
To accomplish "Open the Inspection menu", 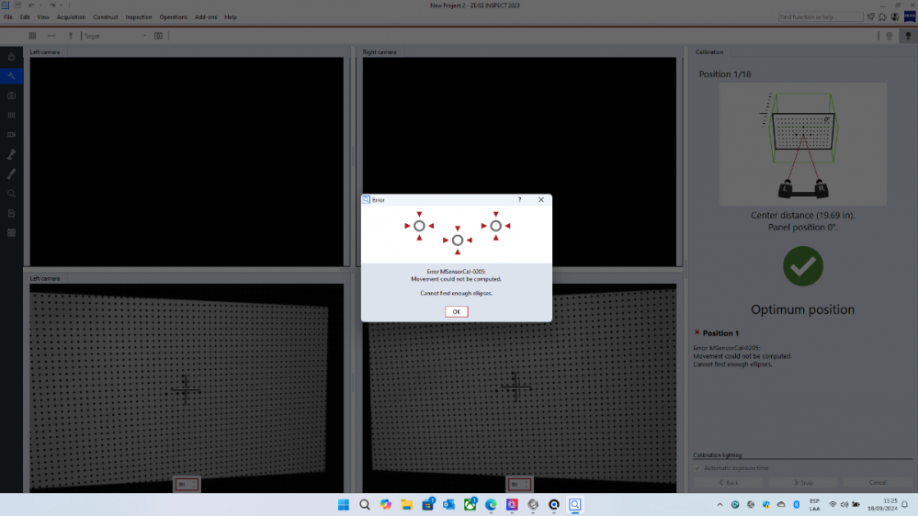I will (139, 17).
